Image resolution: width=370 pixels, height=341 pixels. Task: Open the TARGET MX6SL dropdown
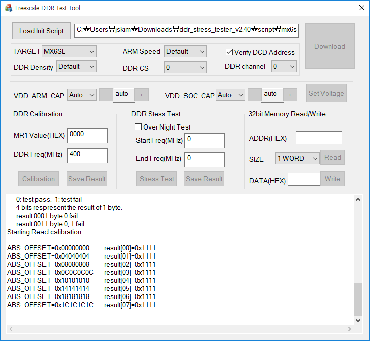pyautogui.click(x=69, y=51)
